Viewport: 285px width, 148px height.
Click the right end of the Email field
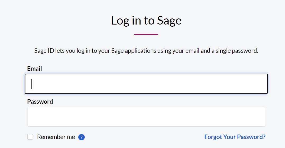(x=262, y=84)
